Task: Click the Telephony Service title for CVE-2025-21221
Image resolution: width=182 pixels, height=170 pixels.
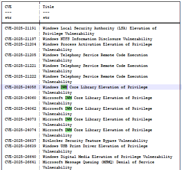Action: tap(95, 68)
